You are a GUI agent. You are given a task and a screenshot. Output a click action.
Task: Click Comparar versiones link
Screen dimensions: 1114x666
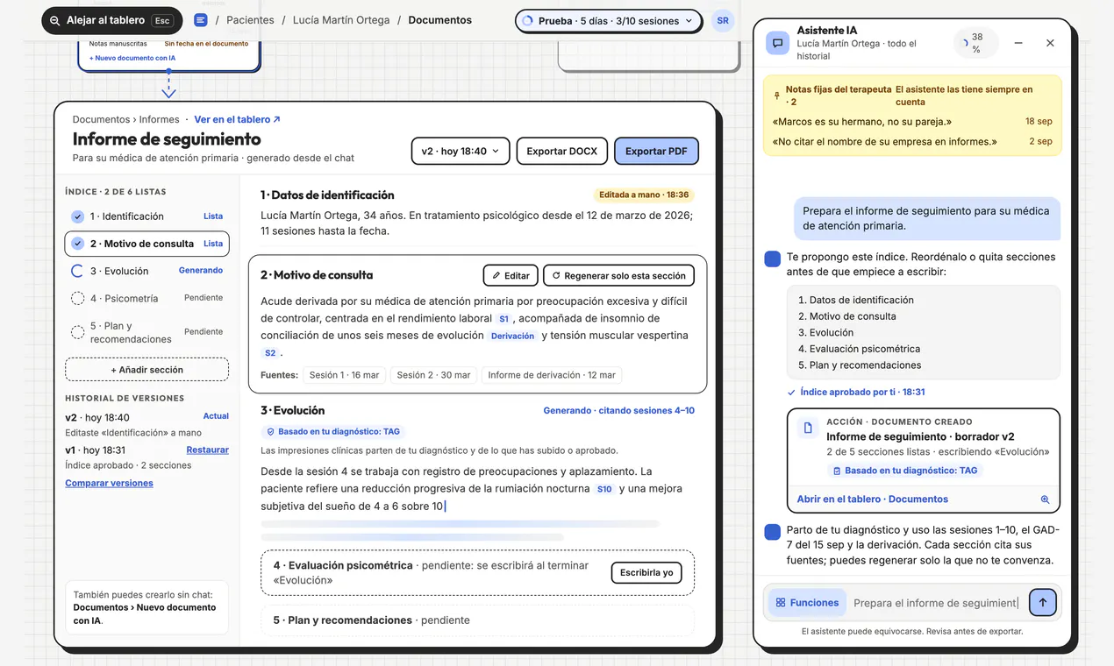pos(109,483)
